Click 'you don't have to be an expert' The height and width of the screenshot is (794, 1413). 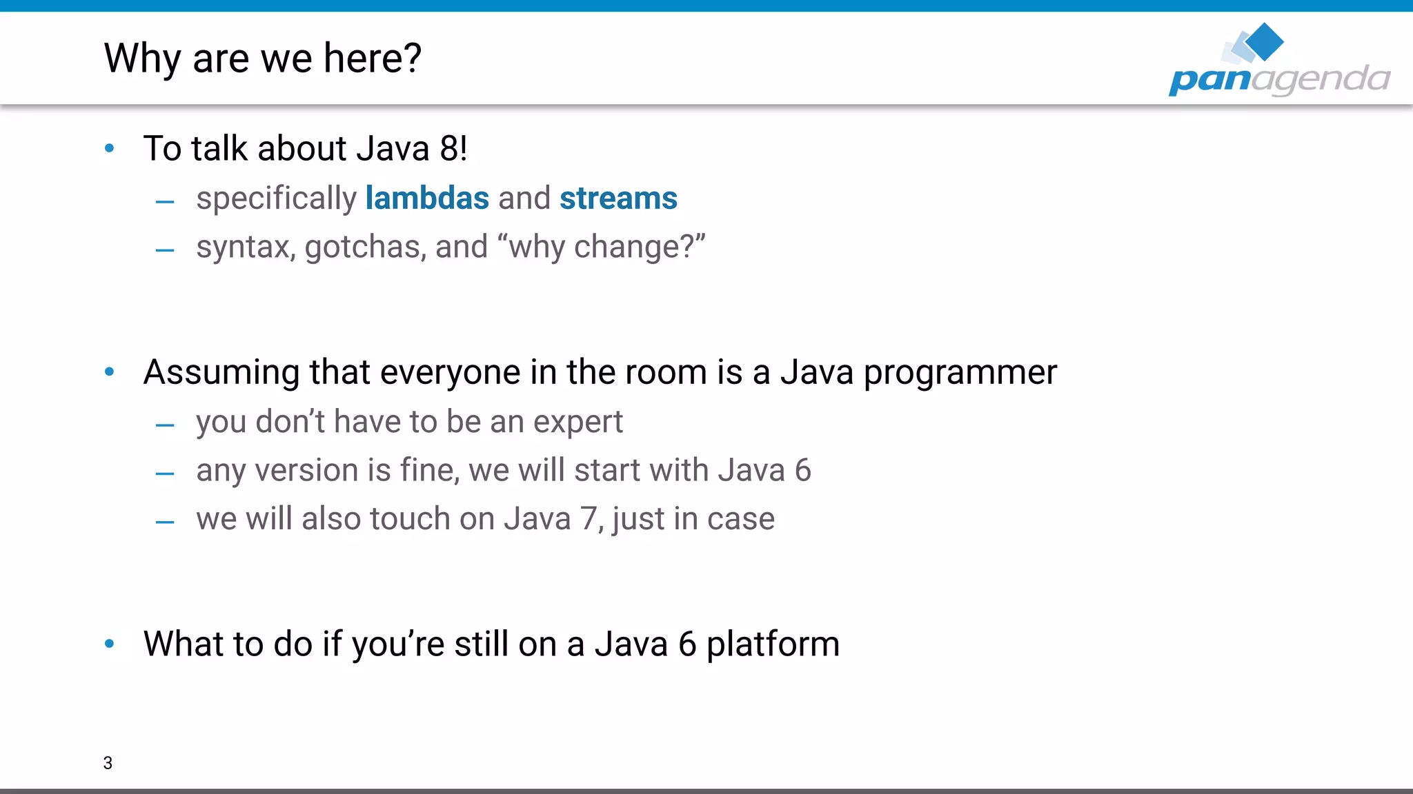[409, 422]
